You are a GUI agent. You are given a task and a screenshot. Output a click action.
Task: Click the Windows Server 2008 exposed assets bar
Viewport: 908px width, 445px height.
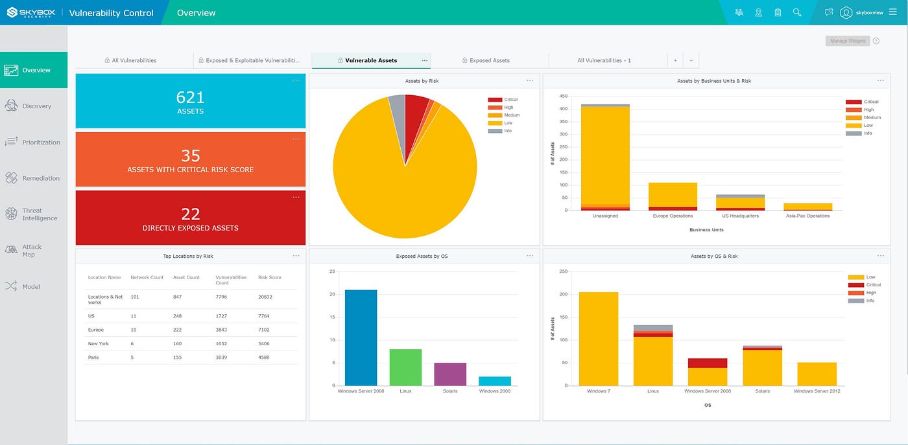tap(361, 337)
